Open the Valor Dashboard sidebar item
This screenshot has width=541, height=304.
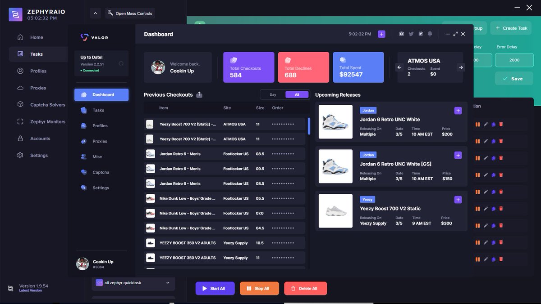101,95
